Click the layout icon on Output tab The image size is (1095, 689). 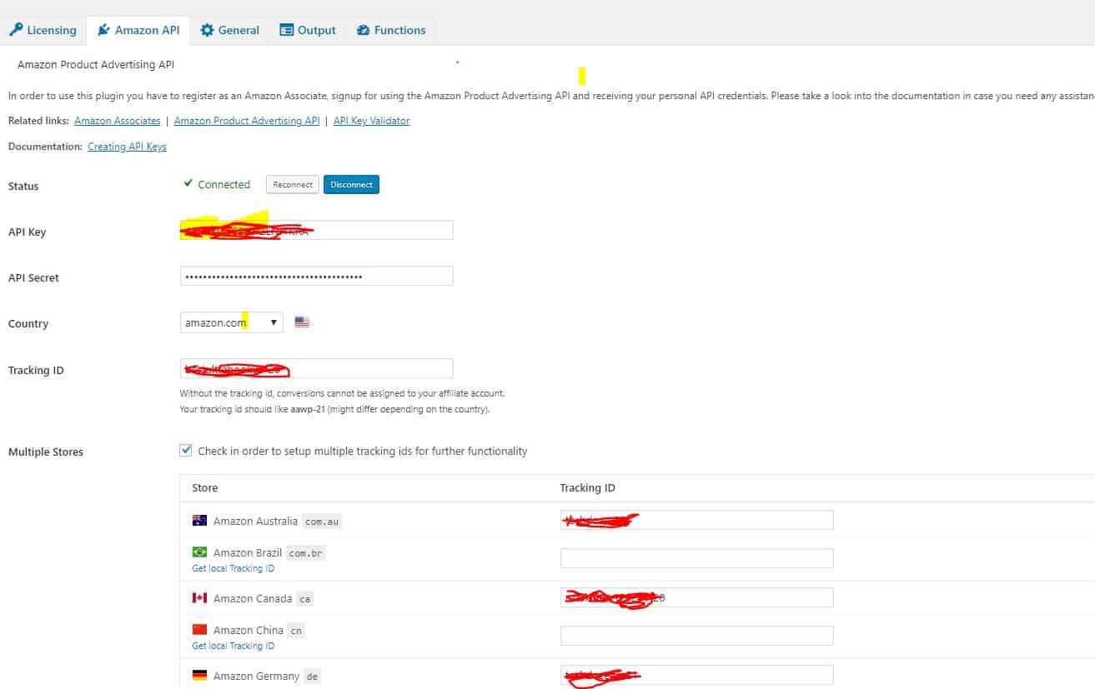[x=286, y=30]
